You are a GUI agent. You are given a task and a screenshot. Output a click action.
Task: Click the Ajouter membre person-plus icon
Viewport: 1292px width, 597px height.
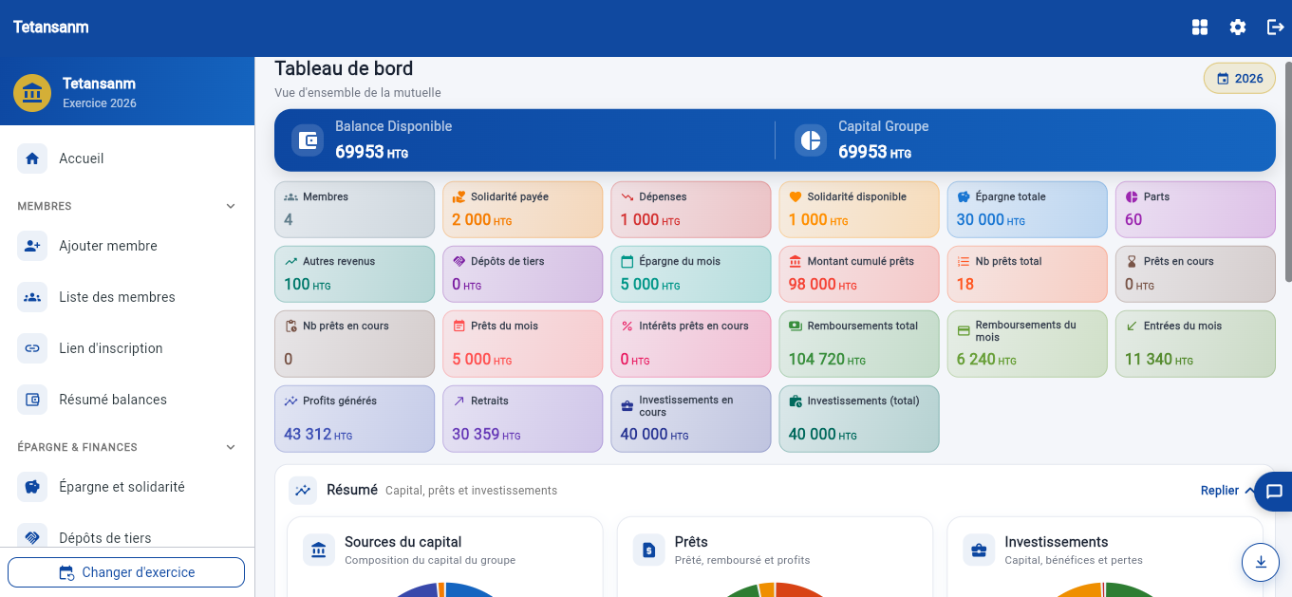[32, 246]
